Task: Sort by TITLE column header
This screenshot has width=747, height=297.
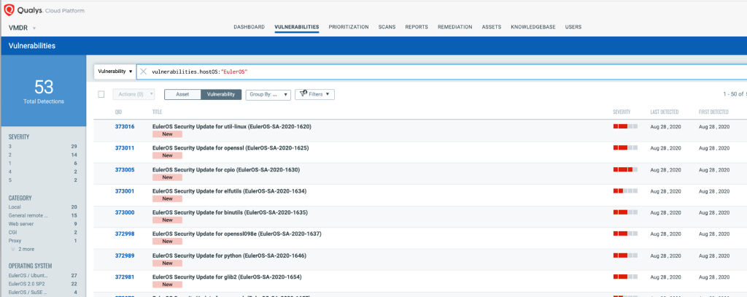Action: (x=158, y=112)
